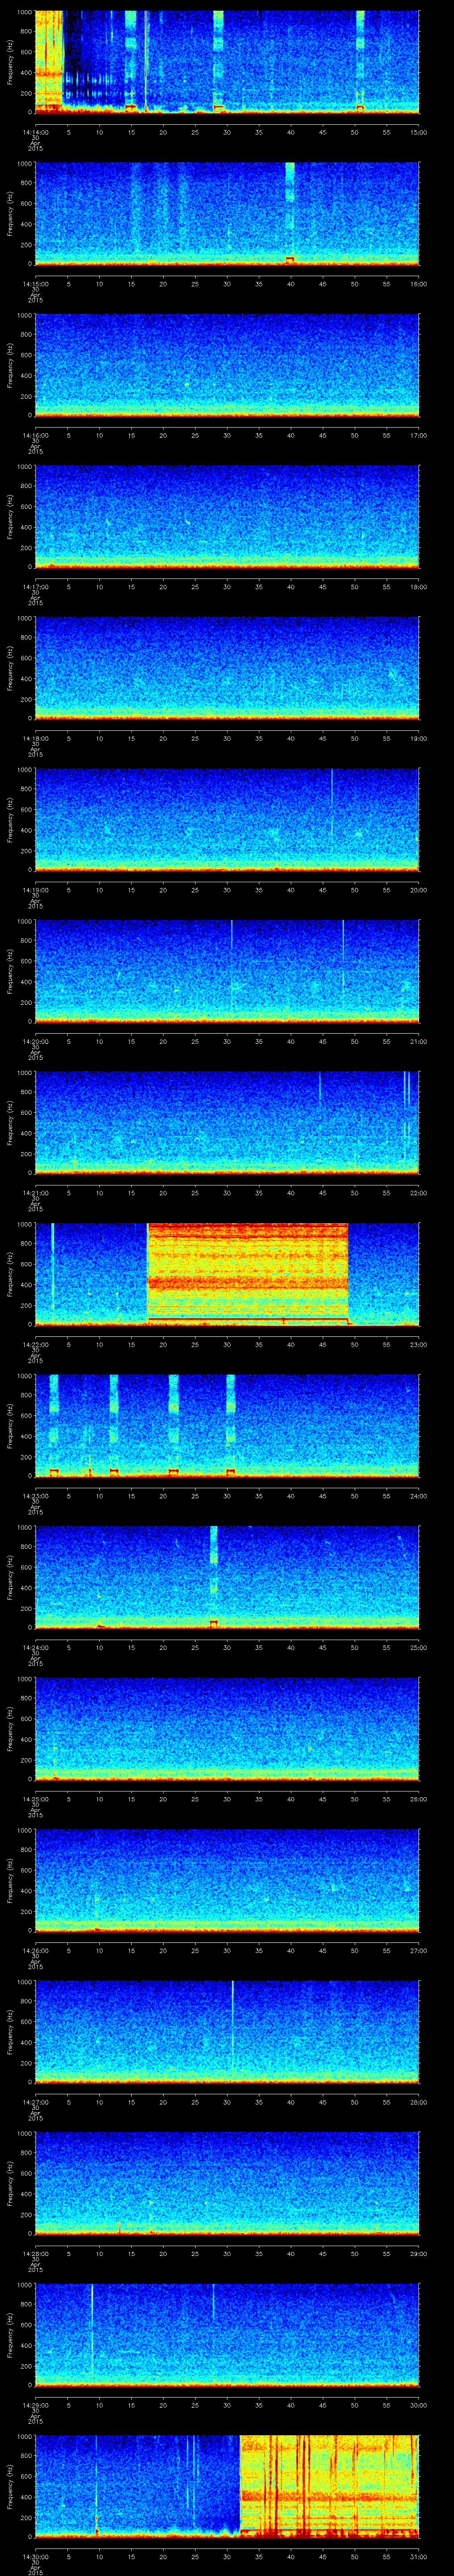
Task: Click the 31:00 end time label of the last panel
Action: 418,2557
